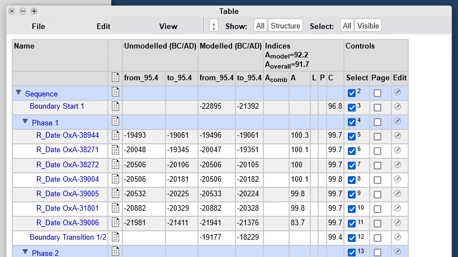Click the edit icon for R_Date OxA-39006
Viewport: 458px width, 257px height.
398,222
